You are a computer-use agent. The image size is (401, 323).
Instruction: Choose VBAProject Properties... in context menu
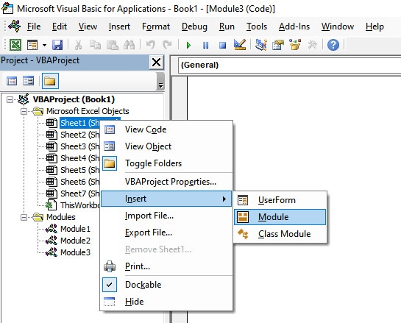tap(166, 182)
